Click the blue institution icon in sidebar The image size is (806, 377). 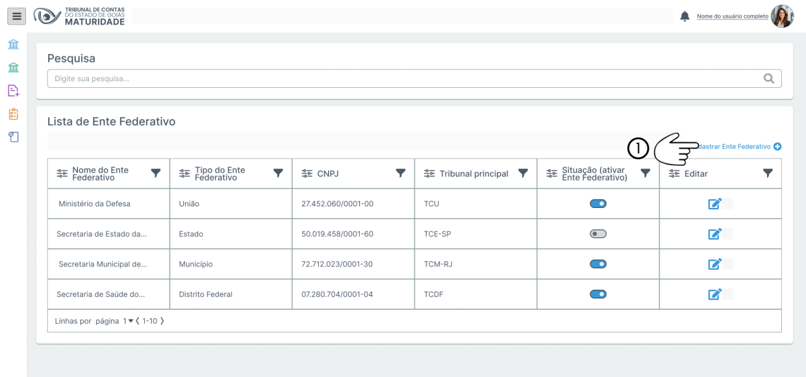[13, 45]
